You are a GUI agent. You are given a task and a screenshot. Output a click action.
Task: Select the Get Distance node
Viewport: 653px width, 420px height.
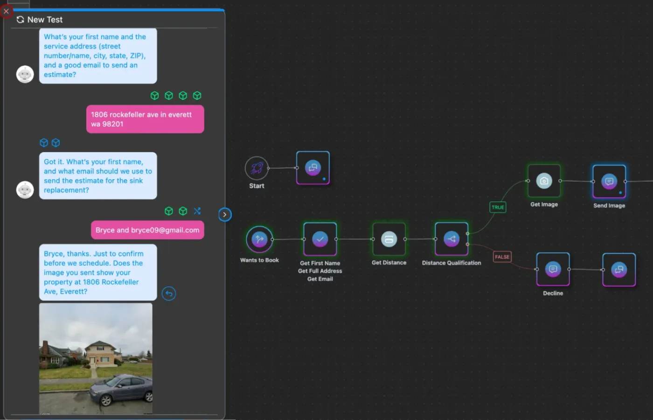(389, 239)
